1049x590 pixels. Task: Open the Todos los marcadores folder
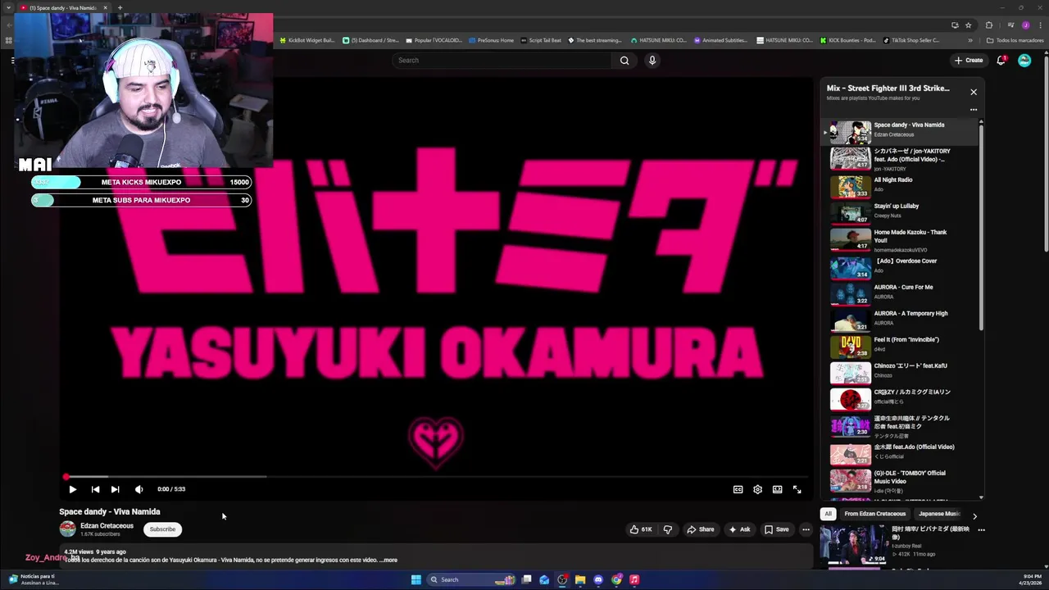1015,40
